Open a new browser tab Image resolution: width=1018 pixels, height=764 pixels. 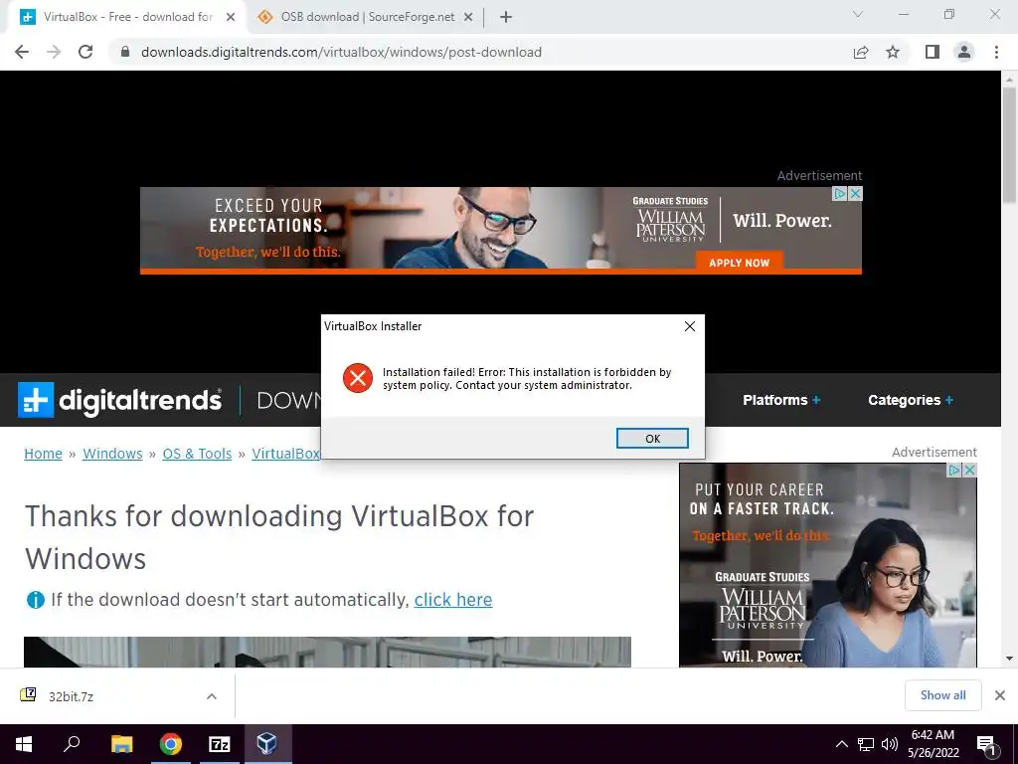506,18
